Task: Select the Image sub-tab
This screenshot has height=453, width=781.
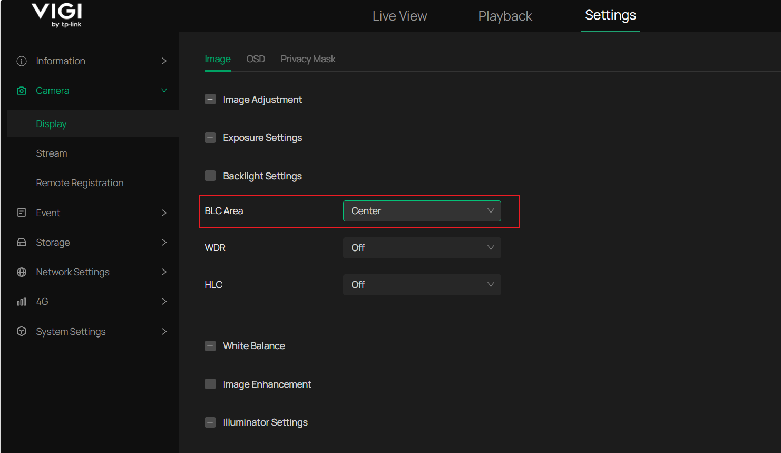Action: 218,59
